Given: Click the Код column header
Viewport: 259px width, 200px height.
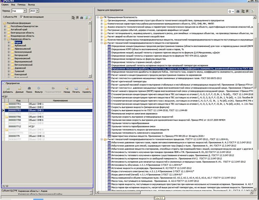Looking at the screenshot, I should (18, 101).
